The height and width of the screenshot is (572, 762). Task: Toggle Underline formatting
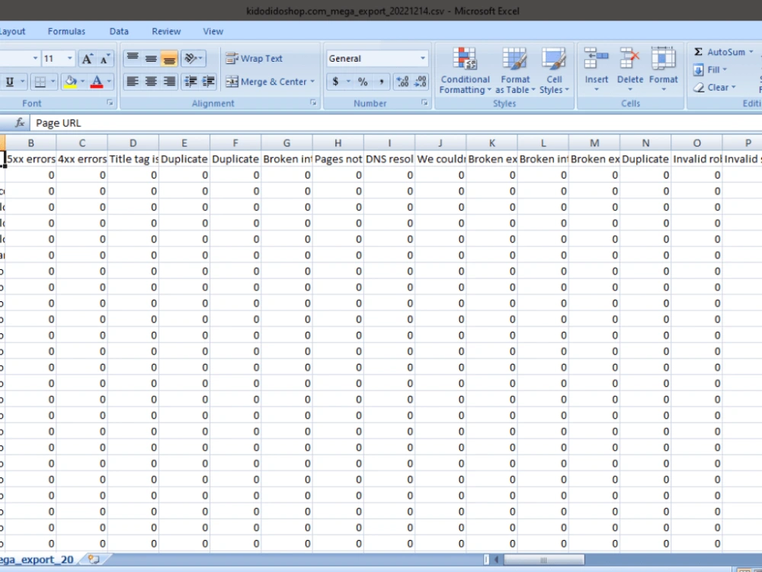click(10, 82)
